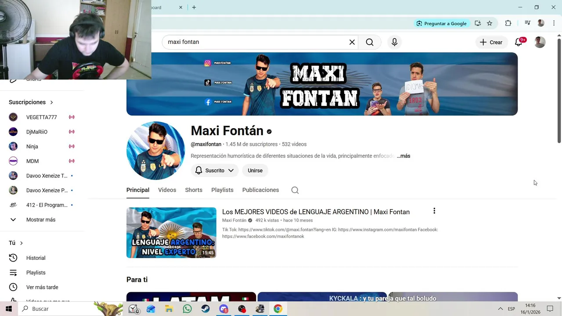562x316 pixels.
Task: Switch to the Playlists tab
Action: [222, 190]
